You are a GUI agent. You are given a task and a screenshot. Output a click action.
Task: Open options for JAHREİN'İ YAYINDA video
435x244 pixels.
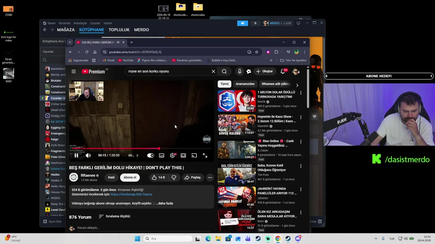(300, 189)
